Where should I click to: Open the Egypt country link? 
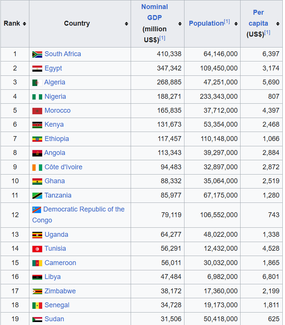click(x=53, y=68)
